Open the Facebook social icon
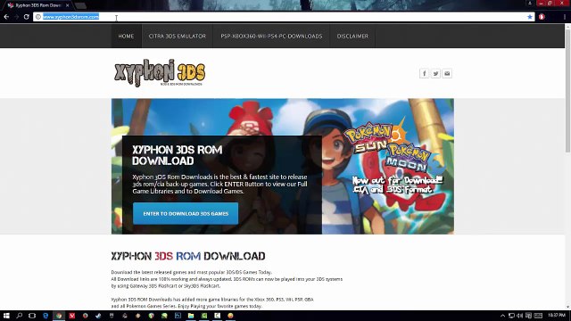This screenshot has height=321, width=571. pyautogui.click(x=424, y=73)
